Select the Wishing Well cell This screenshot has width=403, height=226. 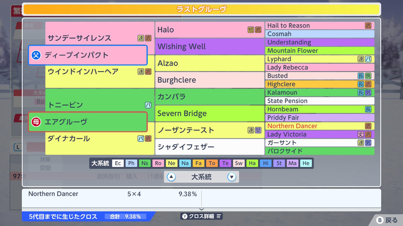210,46
